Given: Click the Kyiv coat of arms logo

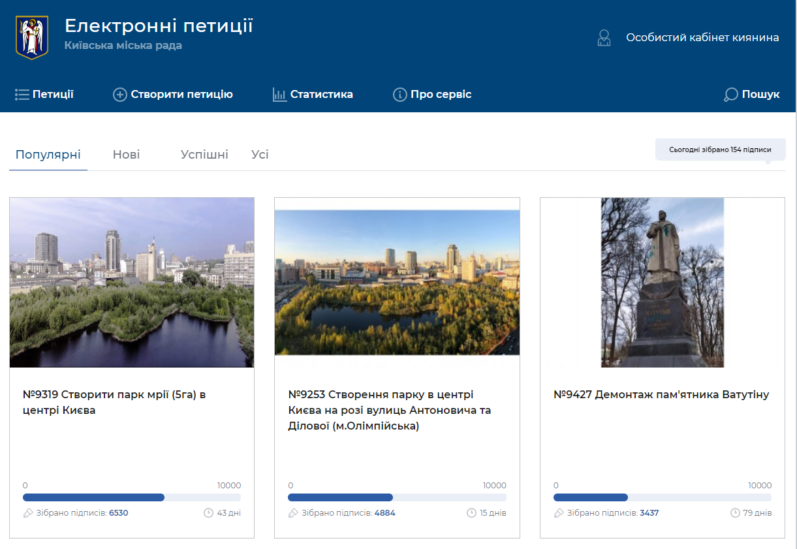Looking at the screenshot, I should tap(32, 37).
